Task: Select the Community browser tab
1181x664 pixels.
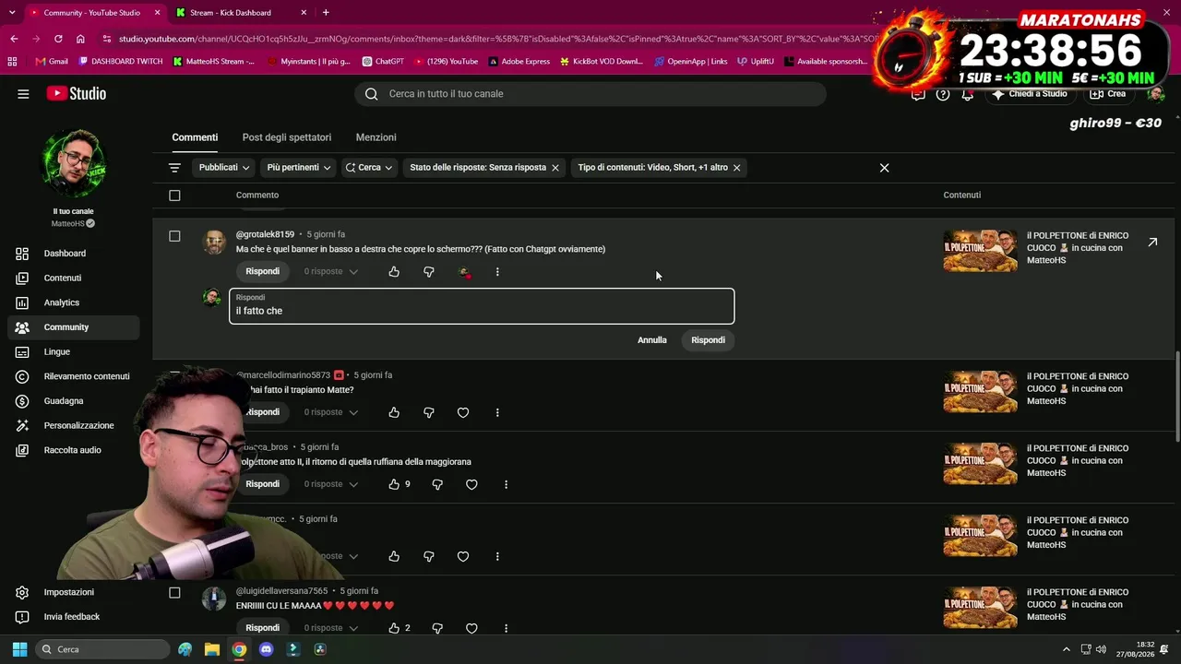Action: (93, 13)
